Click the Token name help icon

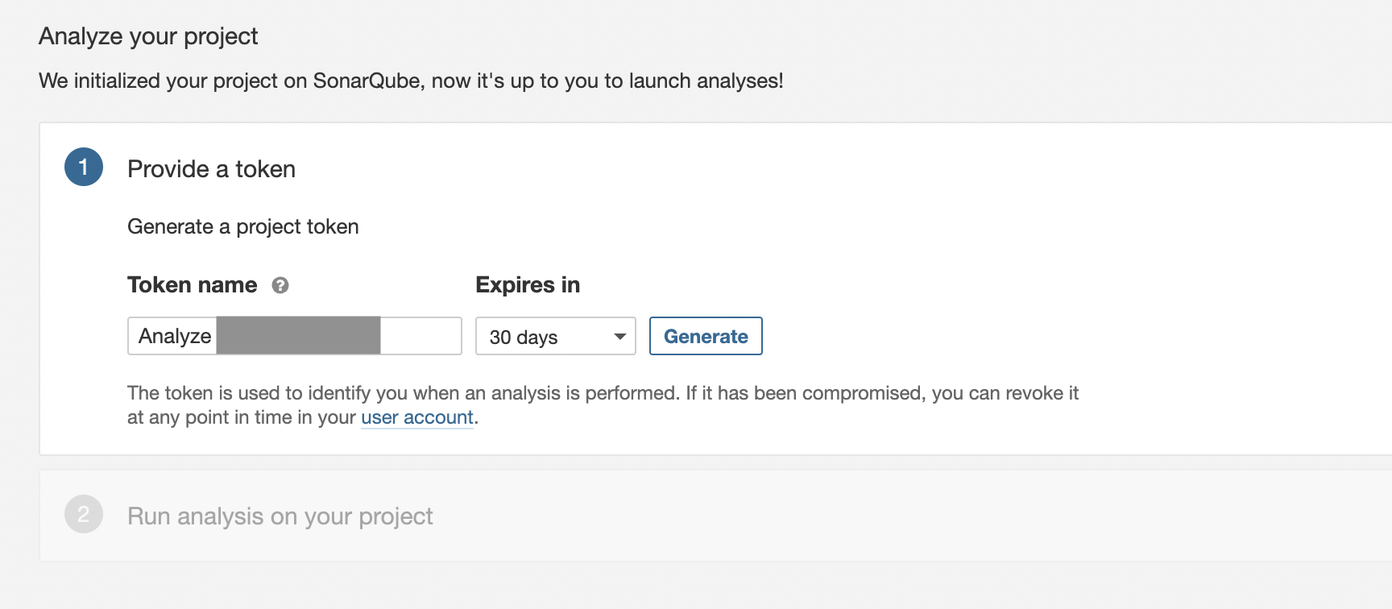point(280,285)
